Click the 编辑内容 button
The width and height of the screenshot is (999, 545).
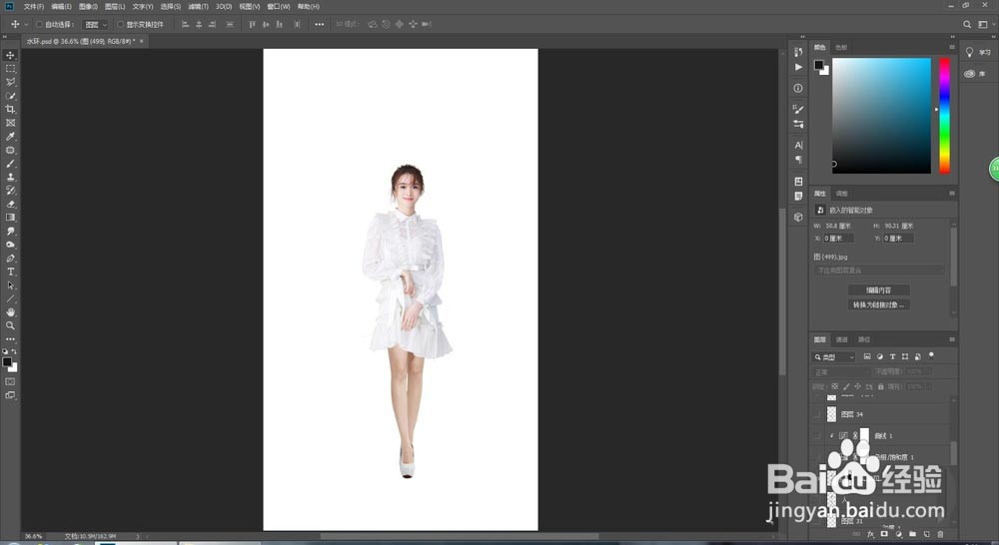coord(878,290)
